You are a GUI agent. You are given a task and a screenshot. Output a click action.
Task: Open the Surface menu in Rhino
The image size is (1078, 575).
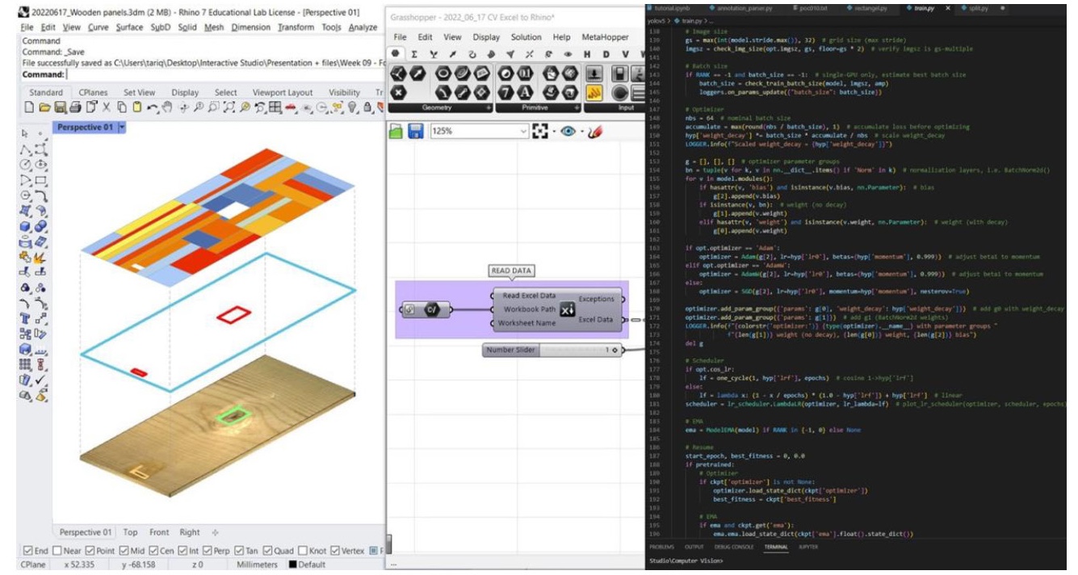tap(129, 27)
